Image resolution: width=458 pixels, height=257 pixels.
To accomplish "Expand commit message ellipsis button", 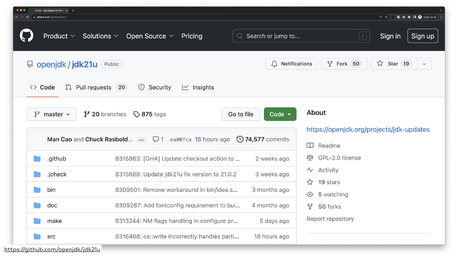I will [141, 140].
